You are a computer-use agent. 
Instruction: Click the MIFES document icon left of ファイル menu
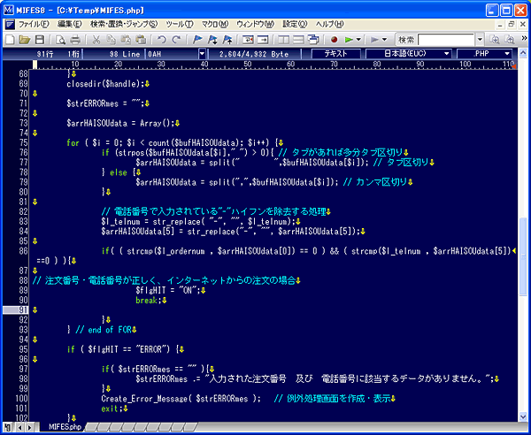pyautogui.click(x=10, y=25)
